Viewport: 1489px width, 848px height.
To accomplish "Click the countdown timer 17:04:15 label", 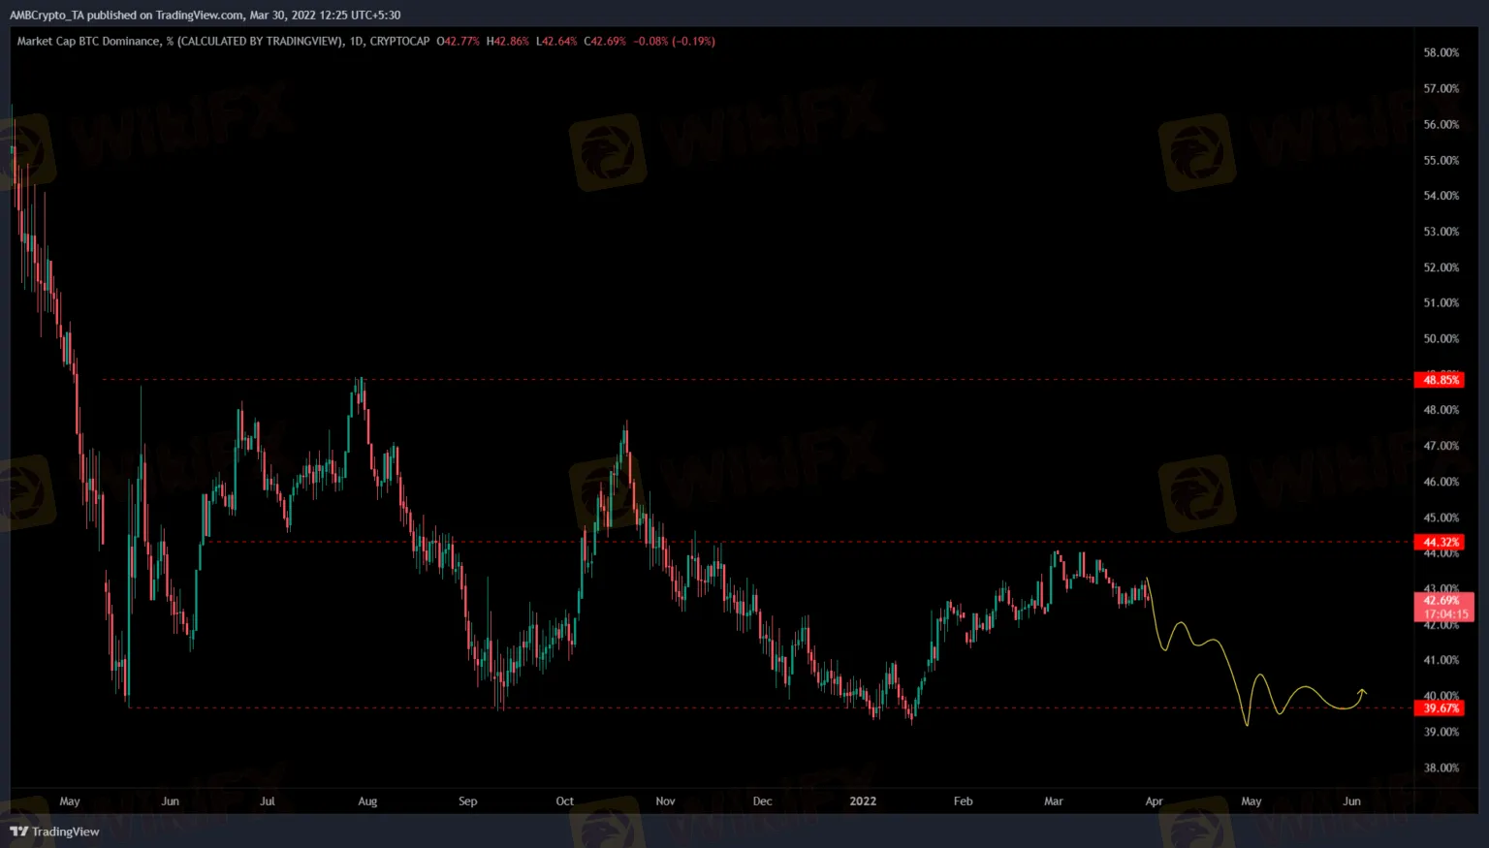I will click(1445, 614).
